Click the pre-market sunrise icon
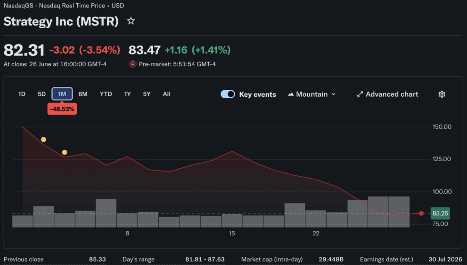This screenshot has height=265, width=467. pyautogui.click(x=132, y=64)
